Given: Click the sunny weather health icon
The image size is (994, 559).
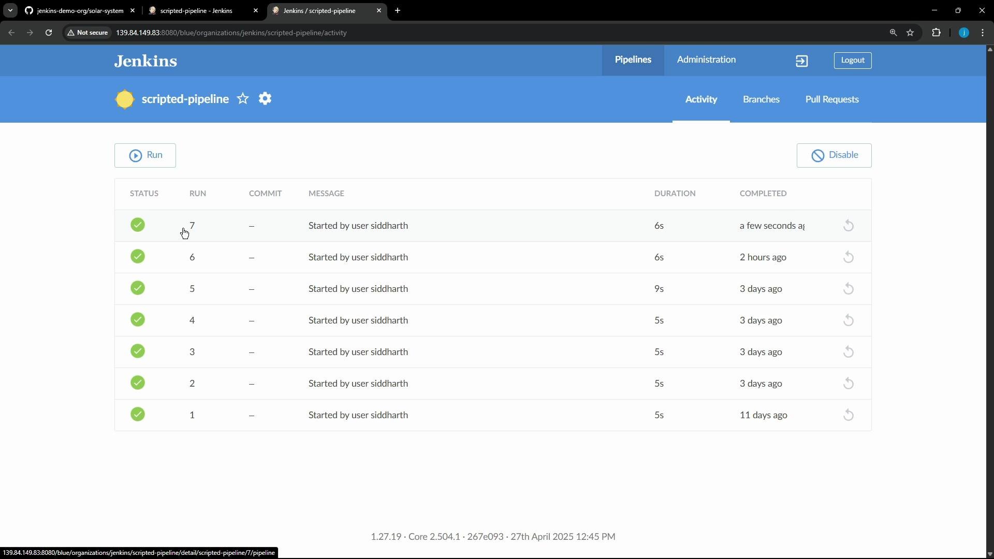Looking at the screenshot, I should (x=125, y=99).
